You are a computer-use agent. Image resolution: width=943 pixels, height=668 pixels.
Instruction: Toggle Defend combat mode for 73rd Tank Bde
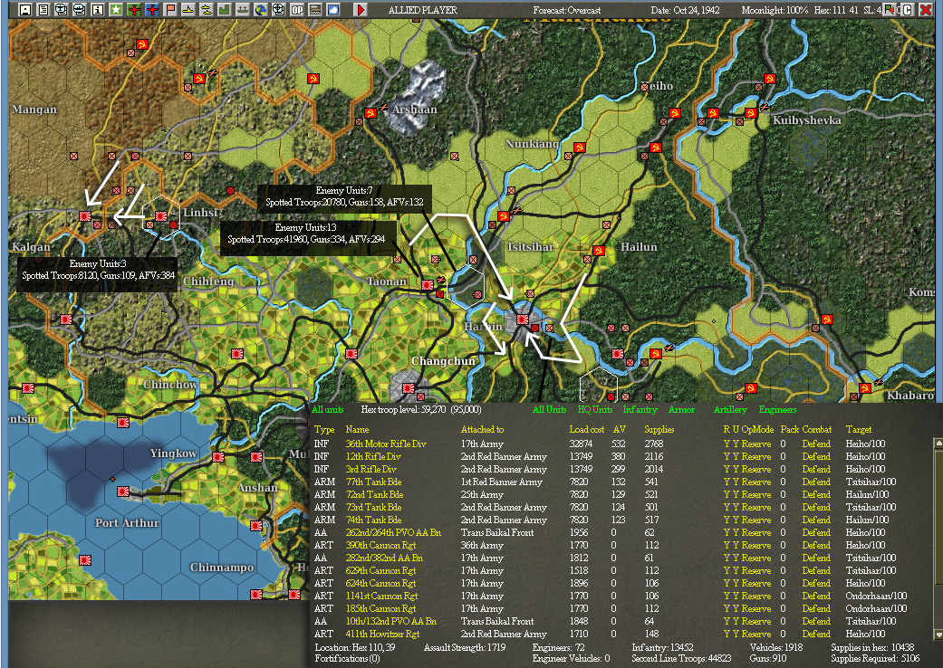click(816, 507)
